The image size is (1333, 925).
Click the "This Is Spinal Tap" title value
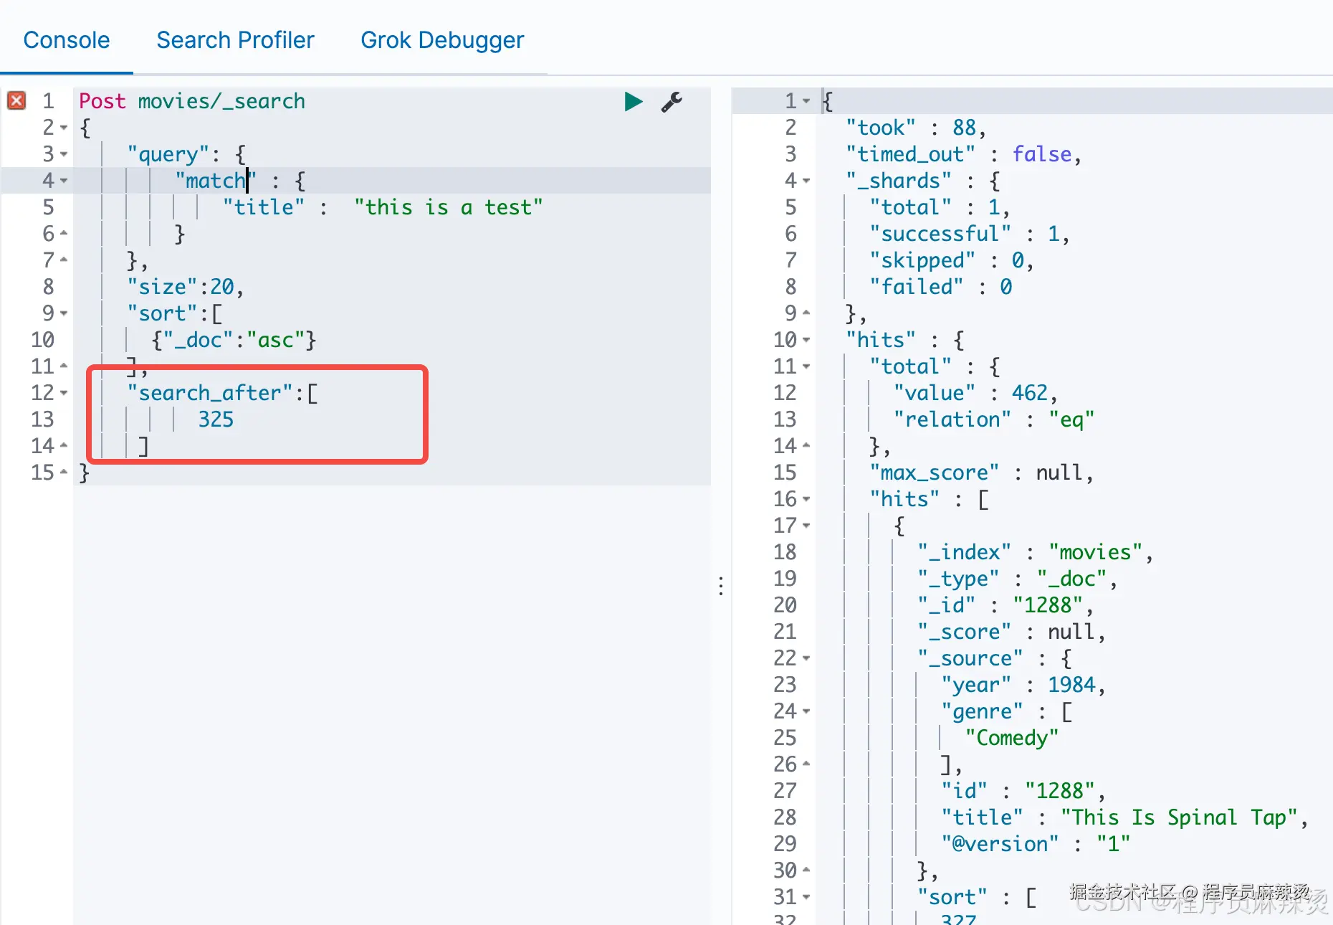(x=1178, y=817)
